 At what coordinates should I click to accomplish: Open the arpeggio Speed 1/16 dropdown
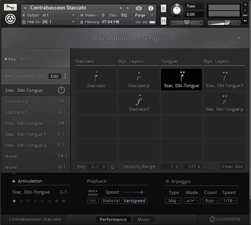pyautogui.click(x=229, y=201)
